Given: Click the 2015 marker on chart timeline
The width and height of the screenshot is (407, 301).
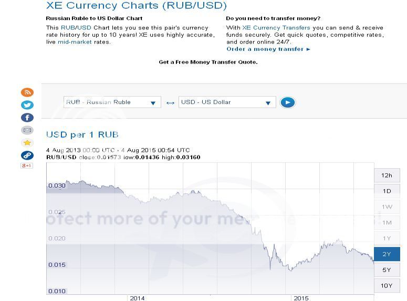Looking at the screenshot, I should pyautogui.click(x=301, y=298).
